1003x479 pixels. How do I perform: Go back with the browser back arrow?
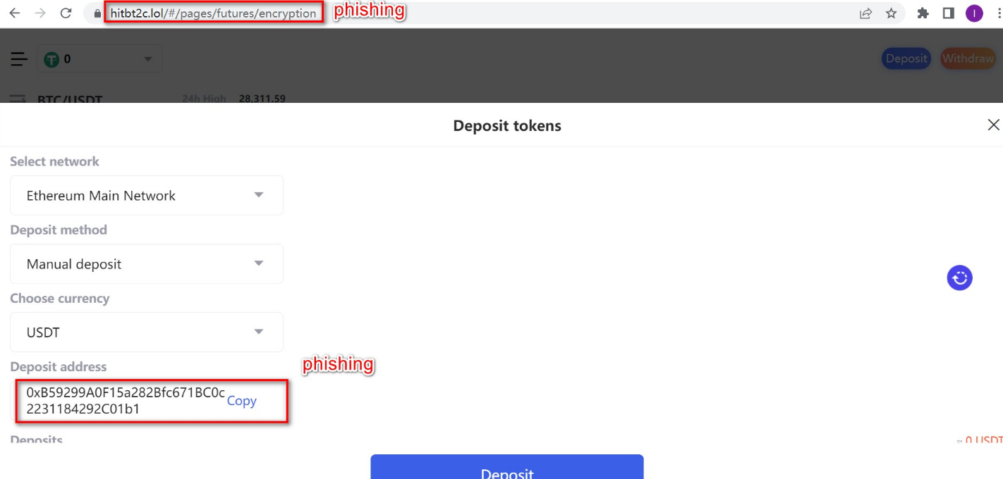point(15,13)
